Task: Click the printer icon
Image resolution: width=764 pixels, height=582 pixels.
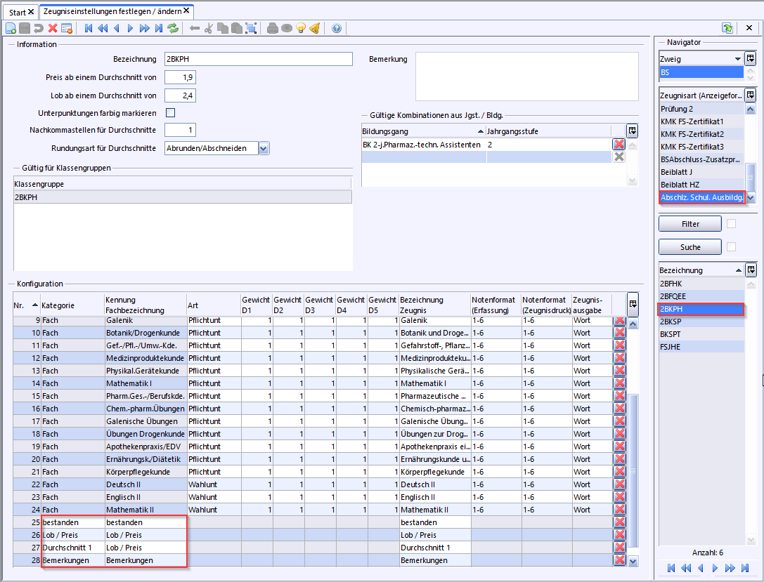Action: click(273, 28)
